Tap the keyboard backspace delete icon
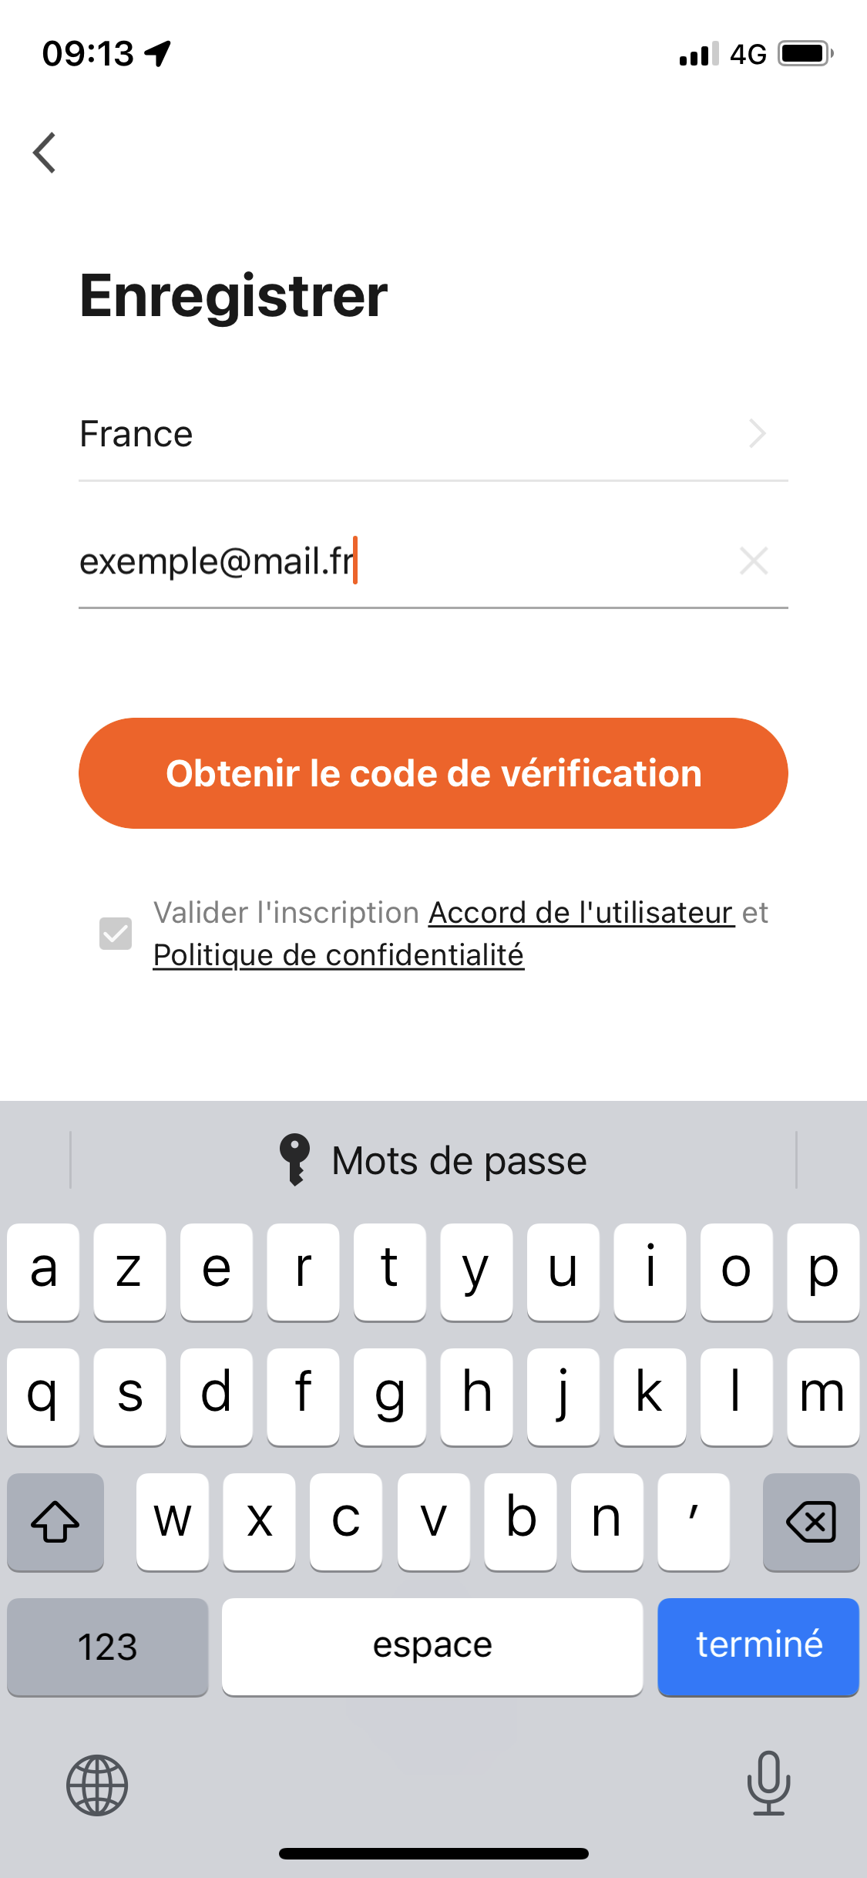Viewport: 867px width, 1878px height. coord(811,1522)
